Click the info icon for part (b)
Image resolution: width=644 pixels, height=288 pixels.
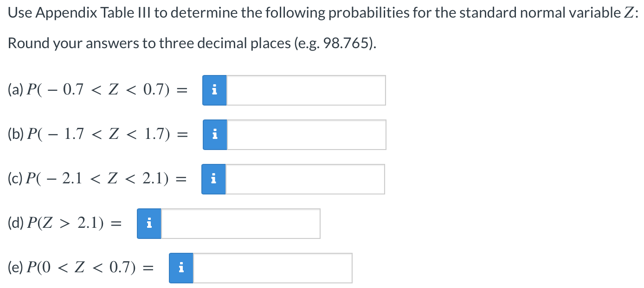point(214,135)
